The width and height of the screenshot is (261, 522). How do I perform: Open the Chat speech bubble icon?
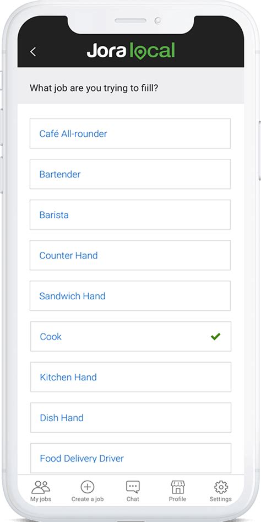point(133,487)
